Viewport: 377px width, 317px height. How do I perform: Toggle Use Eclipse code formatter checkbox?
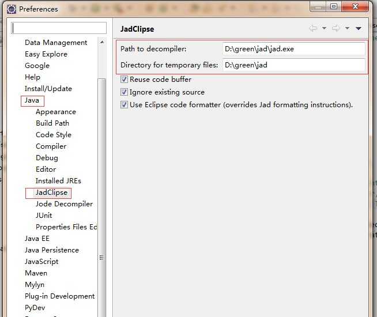(124, 105)
